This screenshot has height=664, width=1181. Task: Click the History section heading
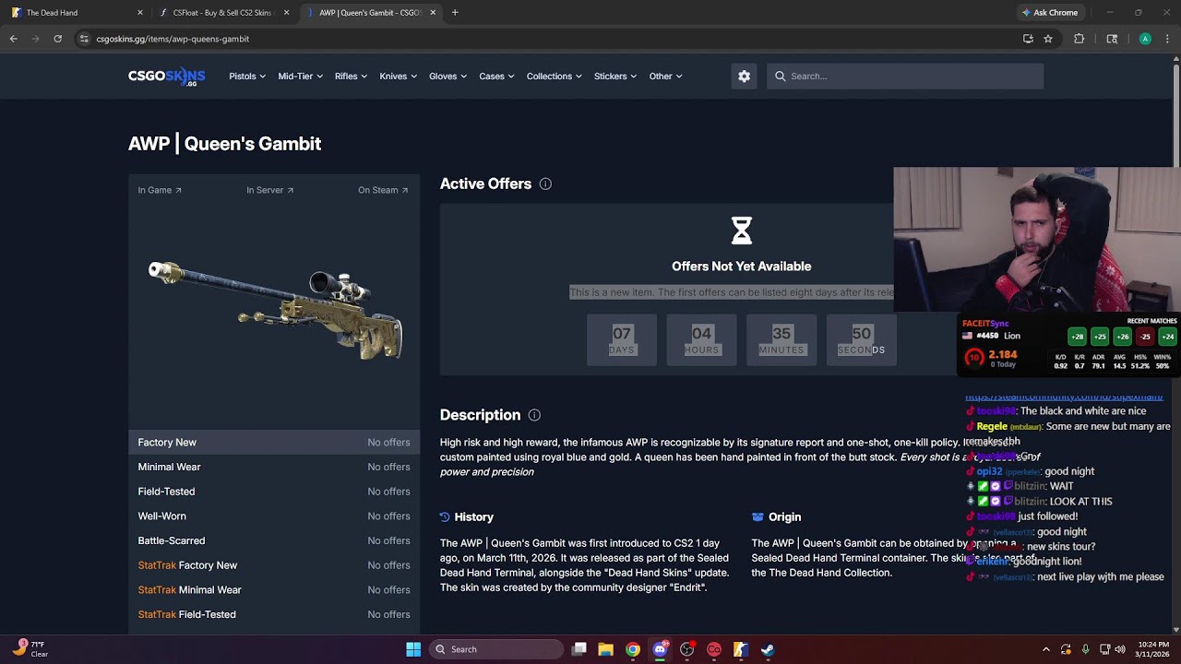pos(473,517)
